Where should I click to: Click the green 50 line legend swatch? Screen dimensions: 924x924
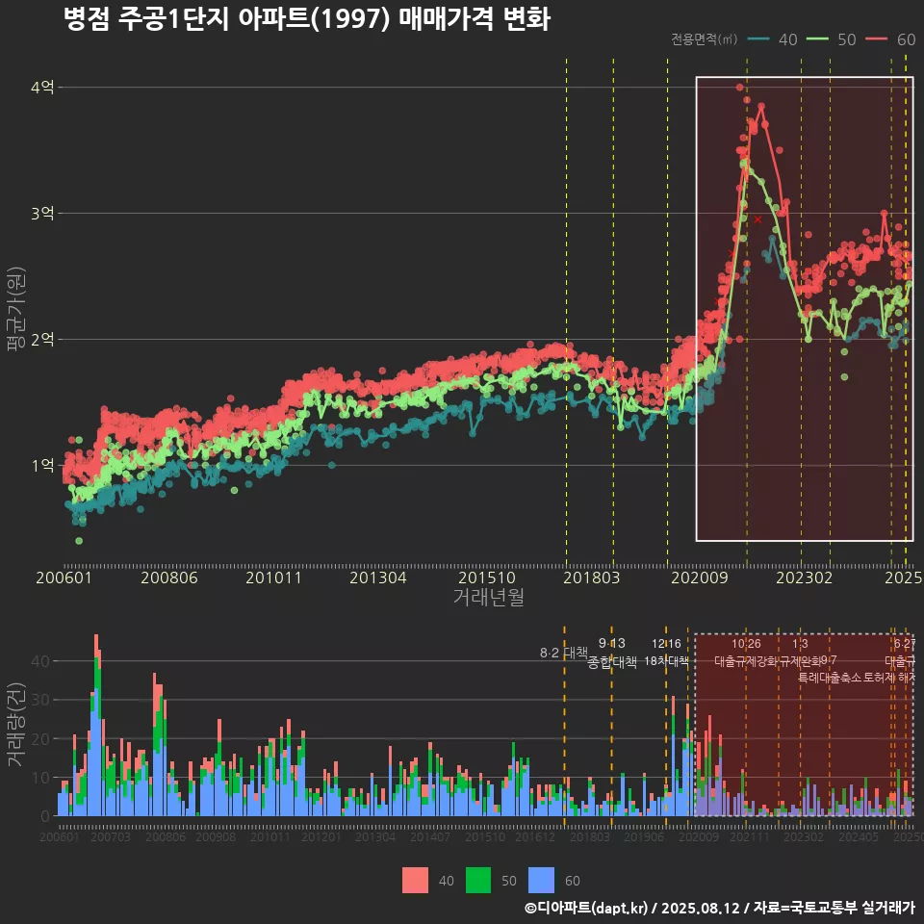[x=817, y=38]
